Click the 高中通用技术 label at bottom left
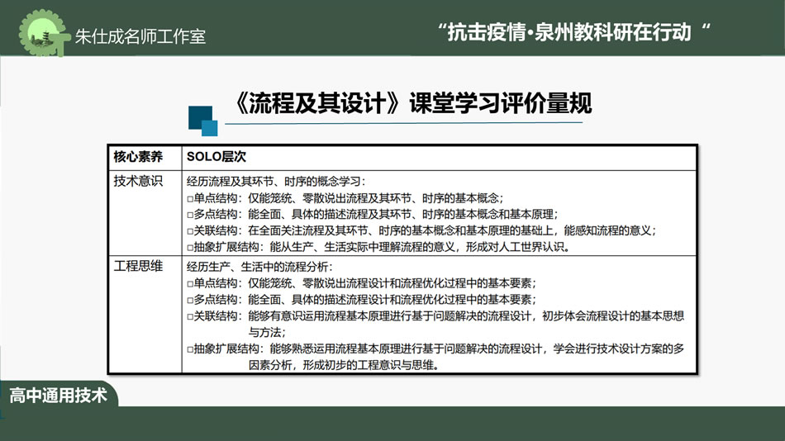 (x=58, y=396)
